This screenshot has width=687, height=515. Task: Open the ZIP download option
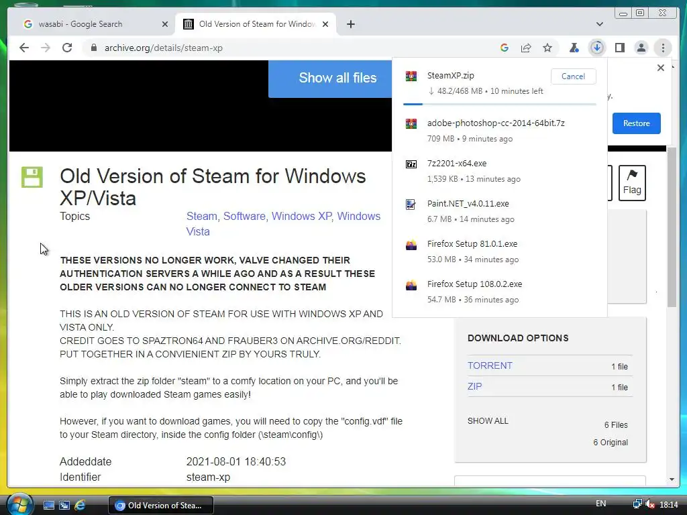[x=474, y=386]
